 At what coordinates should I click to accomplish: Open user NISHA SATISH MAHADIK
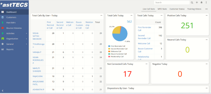(37, 36)
